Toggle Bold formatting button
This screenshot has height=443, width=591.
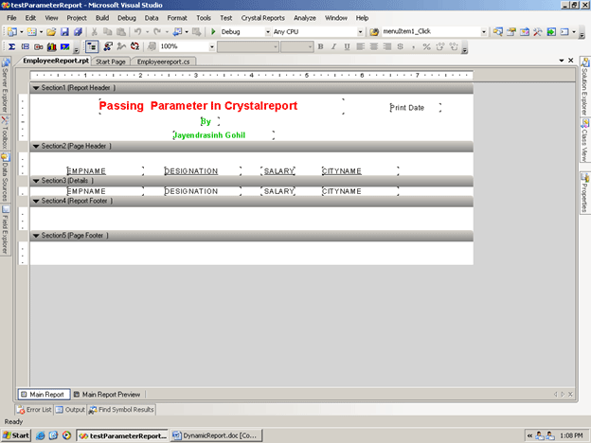point(320,46)
